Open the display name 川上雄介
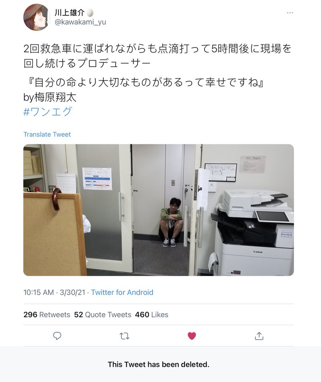 (69, 12)
